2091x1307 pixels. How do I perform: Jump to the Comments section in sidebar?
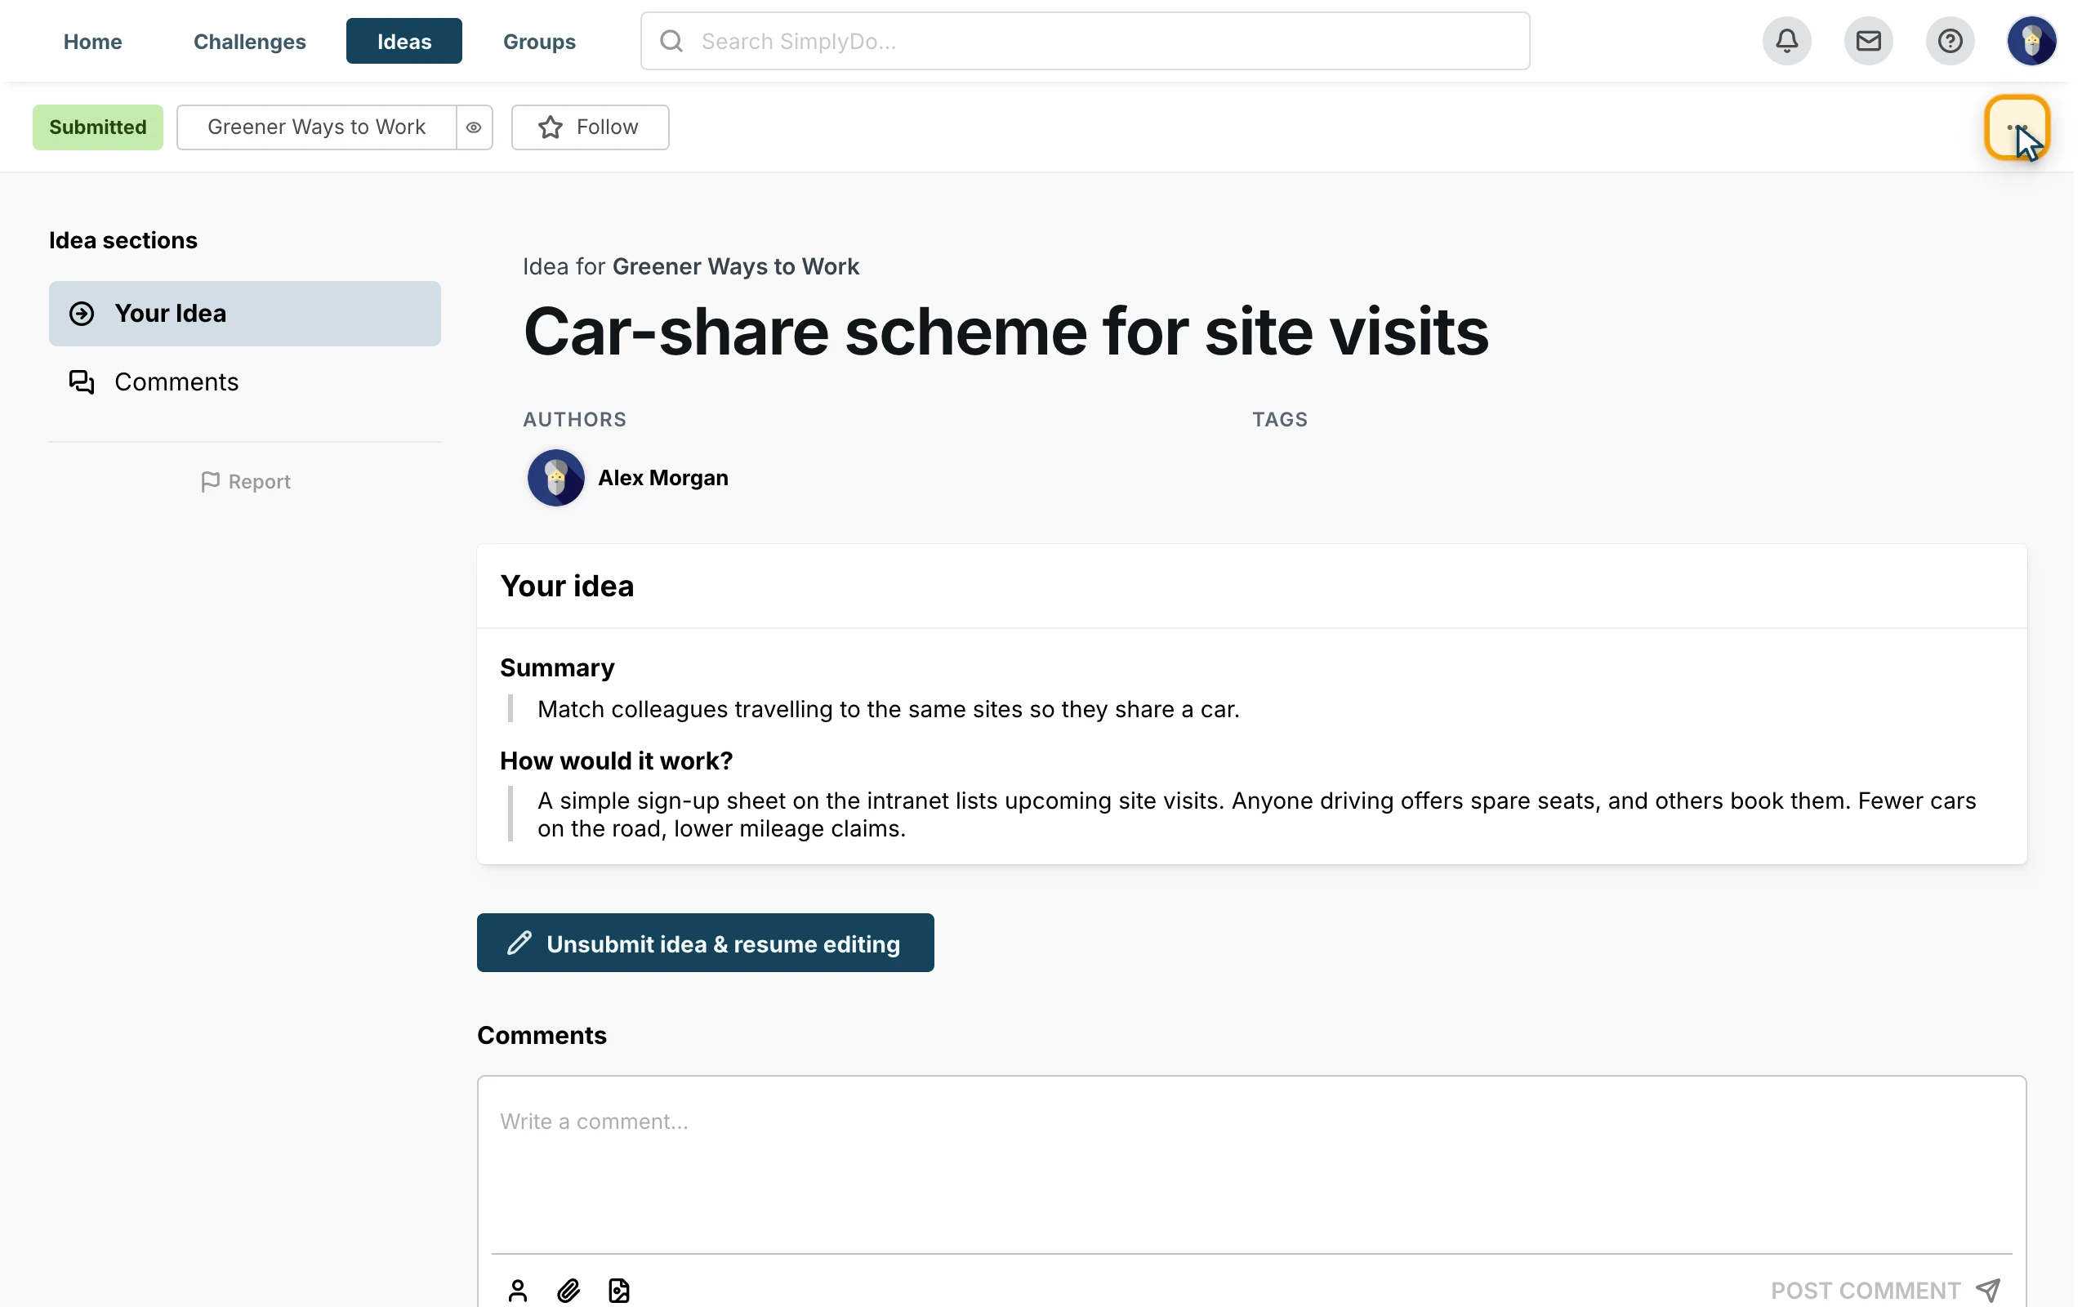pos(244,381)
